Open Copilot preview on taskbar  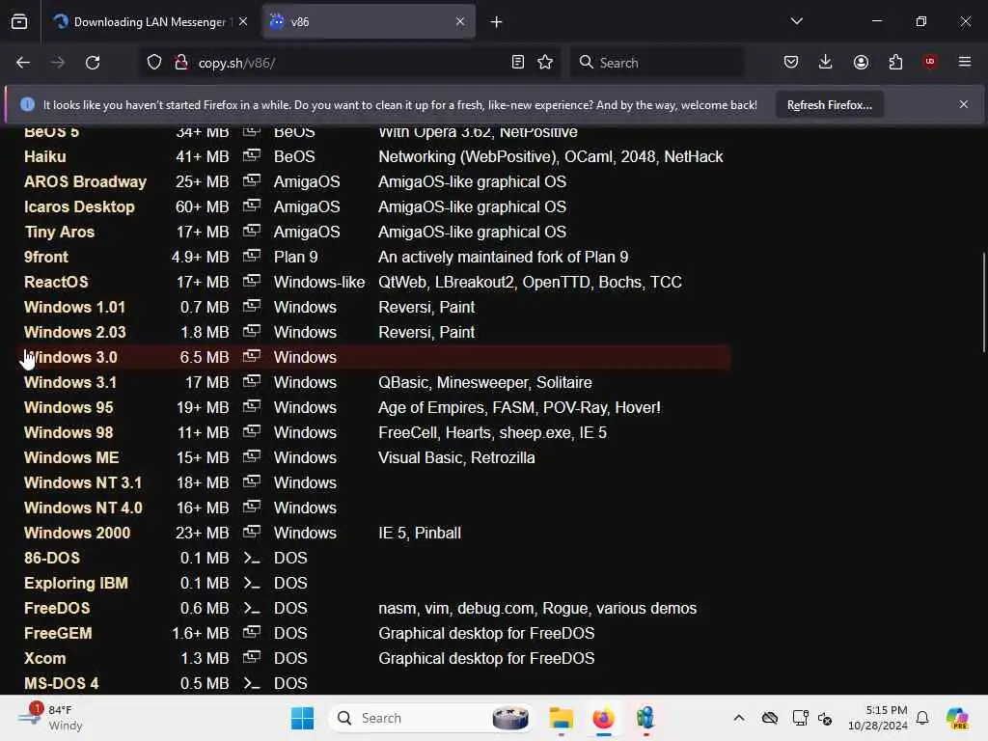pyautogui.click(x=957, y=718)
